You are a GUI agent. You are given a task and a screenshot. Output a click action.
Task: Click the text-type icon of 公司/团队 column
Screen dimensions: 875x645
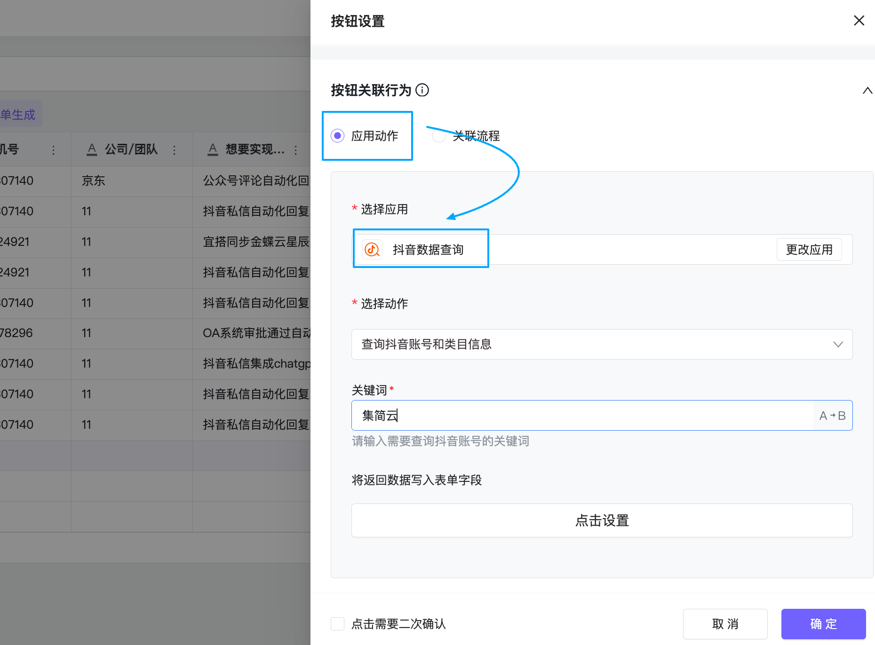92,149
